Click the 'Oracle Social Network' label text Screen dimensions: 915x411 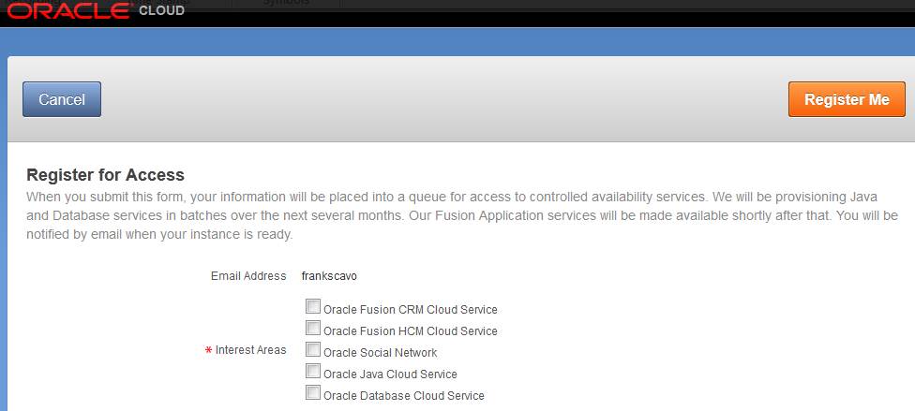(x=380, y=353)
